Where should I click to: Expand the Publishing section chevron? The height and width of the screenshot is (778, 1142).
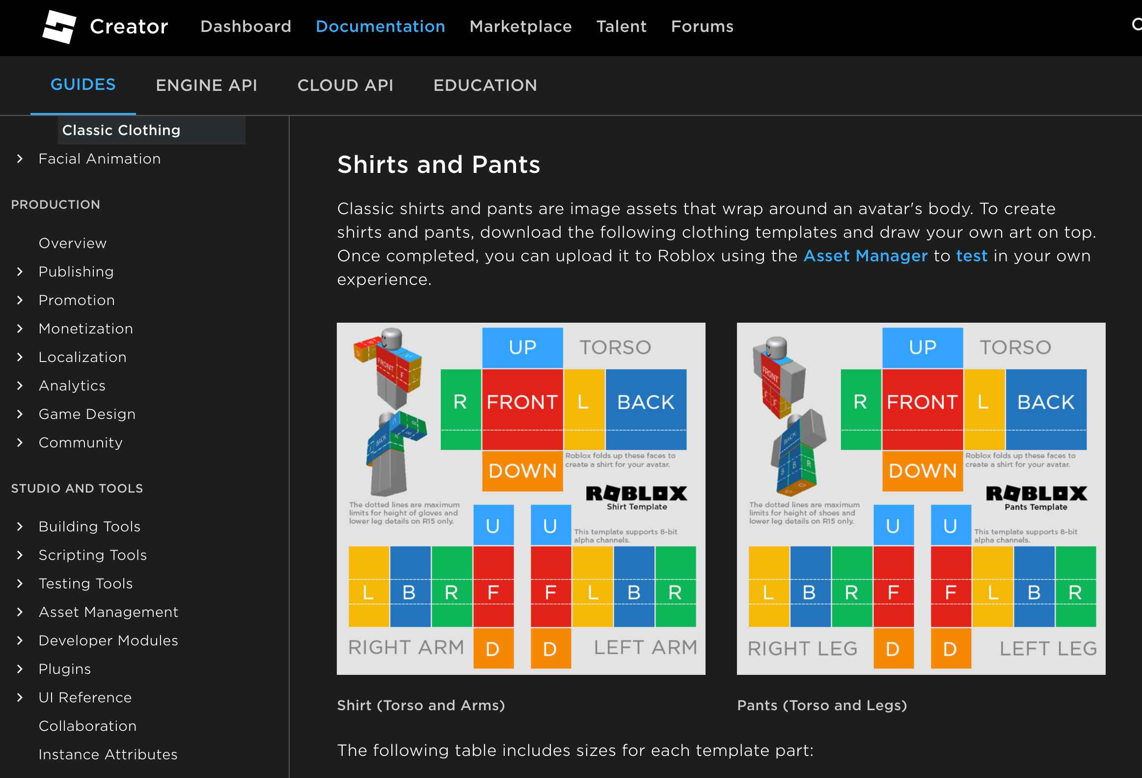(x=20, y=272)
